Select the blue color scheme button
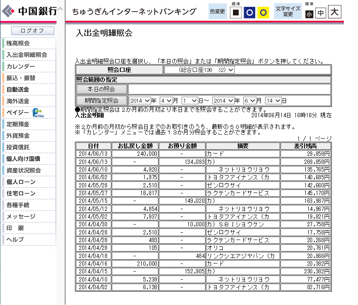Image resolution: width=358 pixels, height=305 pixels. click(x=249, y=12)
